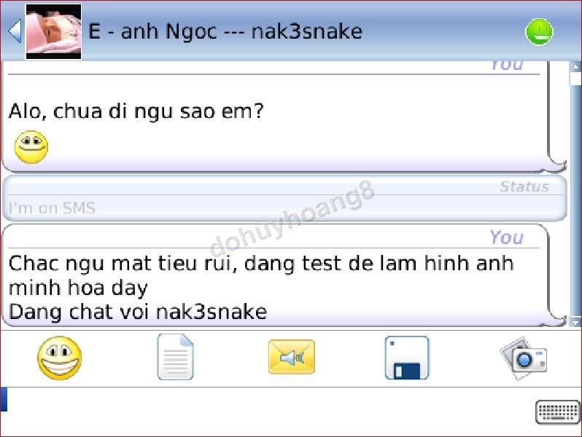Click the contact name 'E - anh Ngoc --- nak3snake'
The width and height of the screenshot is (582, 437).
225,31
